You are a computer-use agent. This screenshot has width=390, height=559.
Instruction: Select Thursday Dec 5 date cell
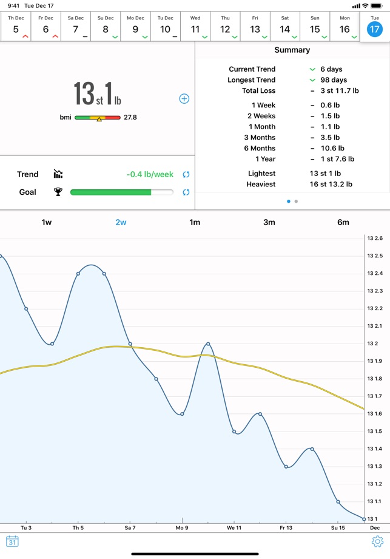pos(16,26)
